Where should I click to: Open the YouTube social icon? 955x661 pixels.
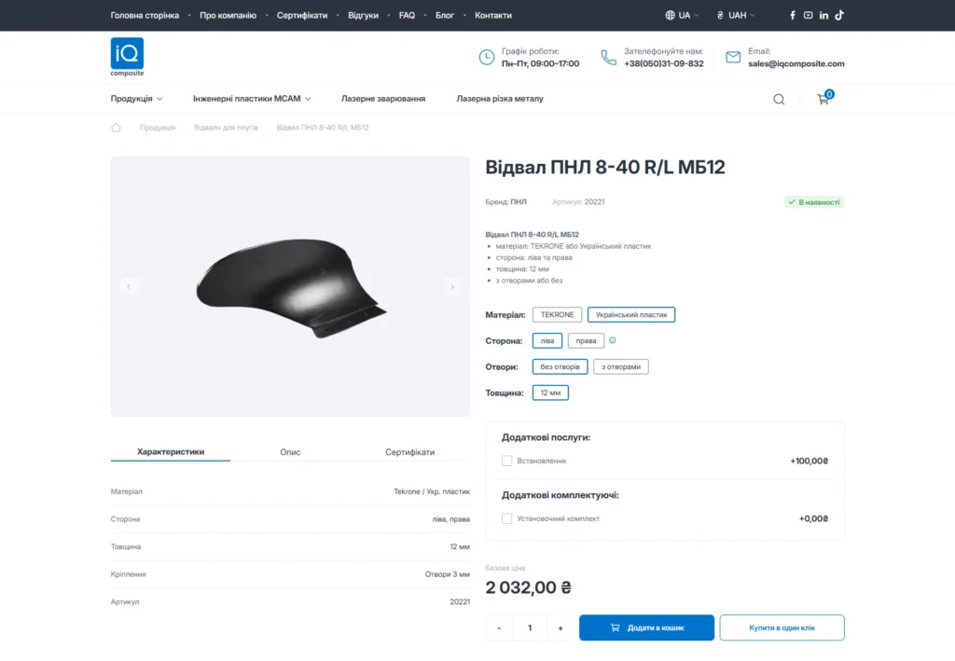coord(808,15)
